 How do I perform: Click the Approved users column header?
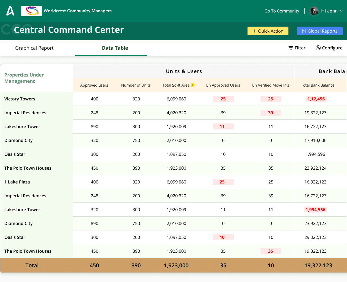pyautogui.click(x=94, y=85)
